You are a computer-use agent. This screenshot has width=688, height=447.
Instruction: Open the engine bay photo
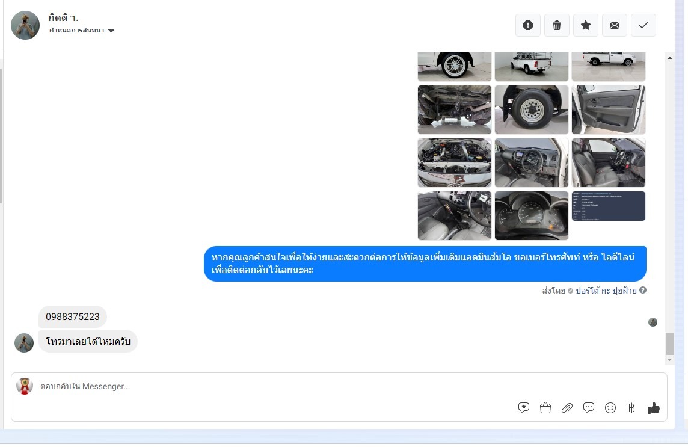[x=455, y=163]
